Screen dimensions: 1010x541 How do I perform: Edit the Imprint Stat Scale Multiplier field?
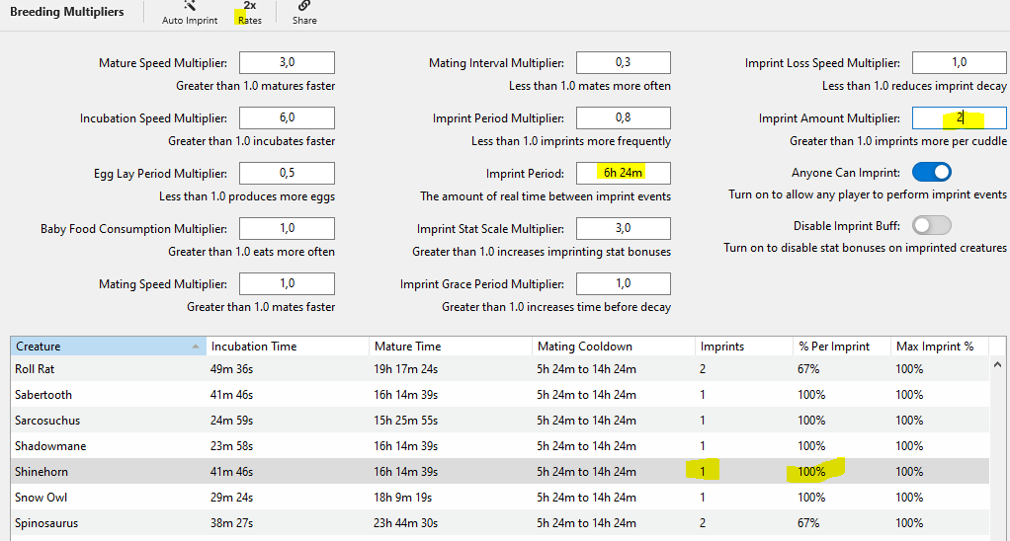pyautogui.click(x=623, y=229)
